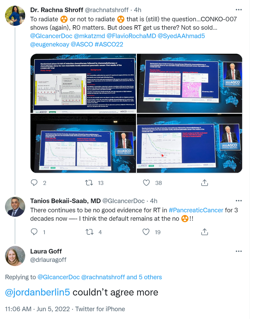Open the @FlavioRochaMD mention
The width and height of the screenshot is (255, 319).
pyautogui.click(x=131, y=36)
